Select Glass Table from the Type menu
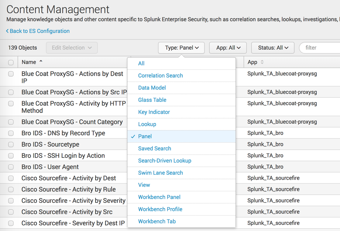This screenshot has height=231, width=340. (152, 100)
